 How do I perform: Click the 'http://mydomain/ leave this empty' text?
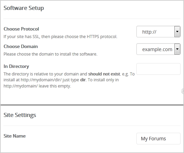coord(37,86)
